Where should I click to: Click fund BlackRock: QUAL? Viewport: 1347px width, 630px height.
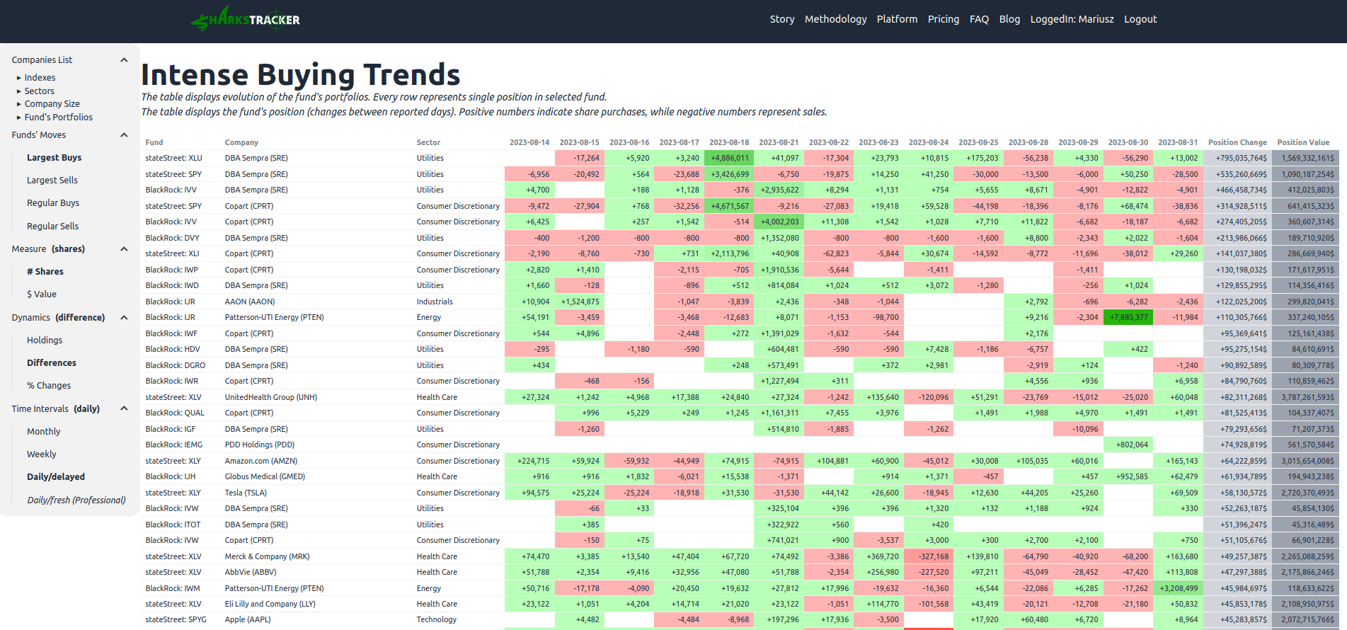[x=175, y=413]
